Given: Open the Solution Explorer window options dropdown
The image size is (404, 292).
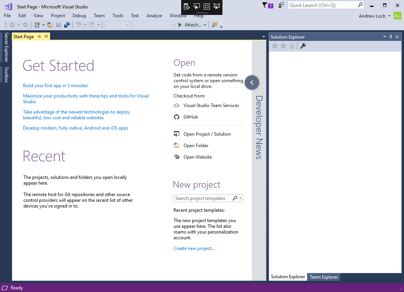Looking at the screenshot, I should (384, 37).
